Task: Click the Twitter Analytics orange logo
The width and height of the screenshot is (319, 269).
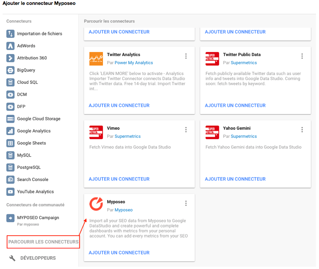Action: click(96, 59)
